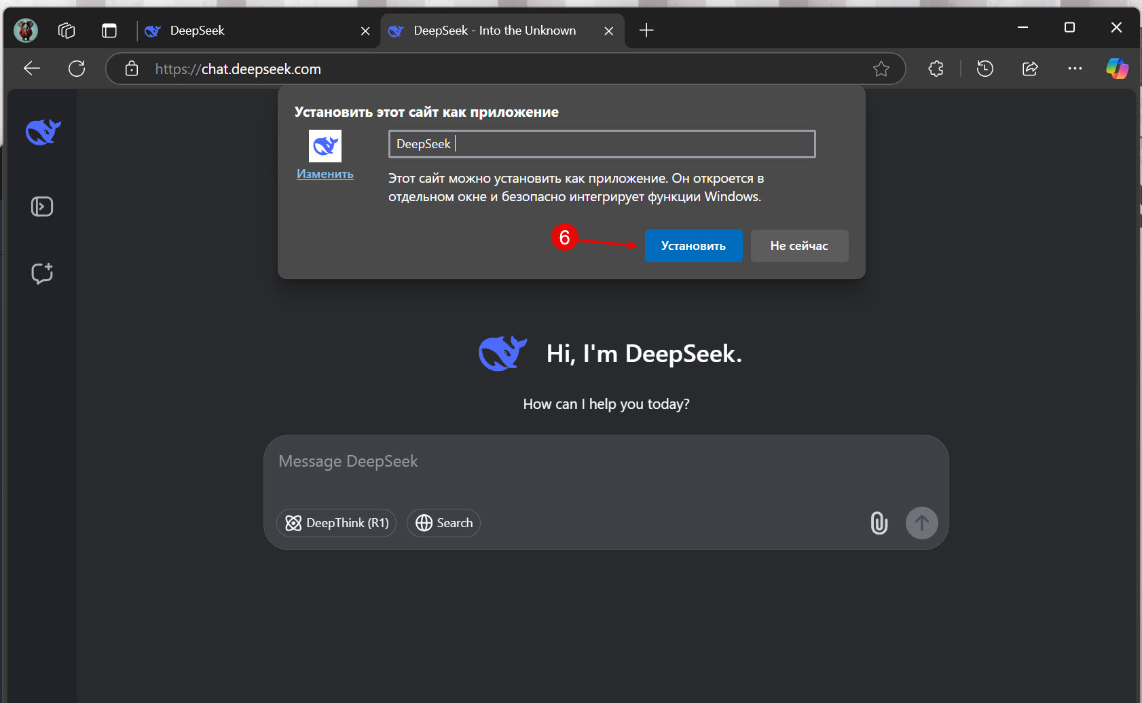
Task: Reload the current page
Action: [x=77, y=69]
